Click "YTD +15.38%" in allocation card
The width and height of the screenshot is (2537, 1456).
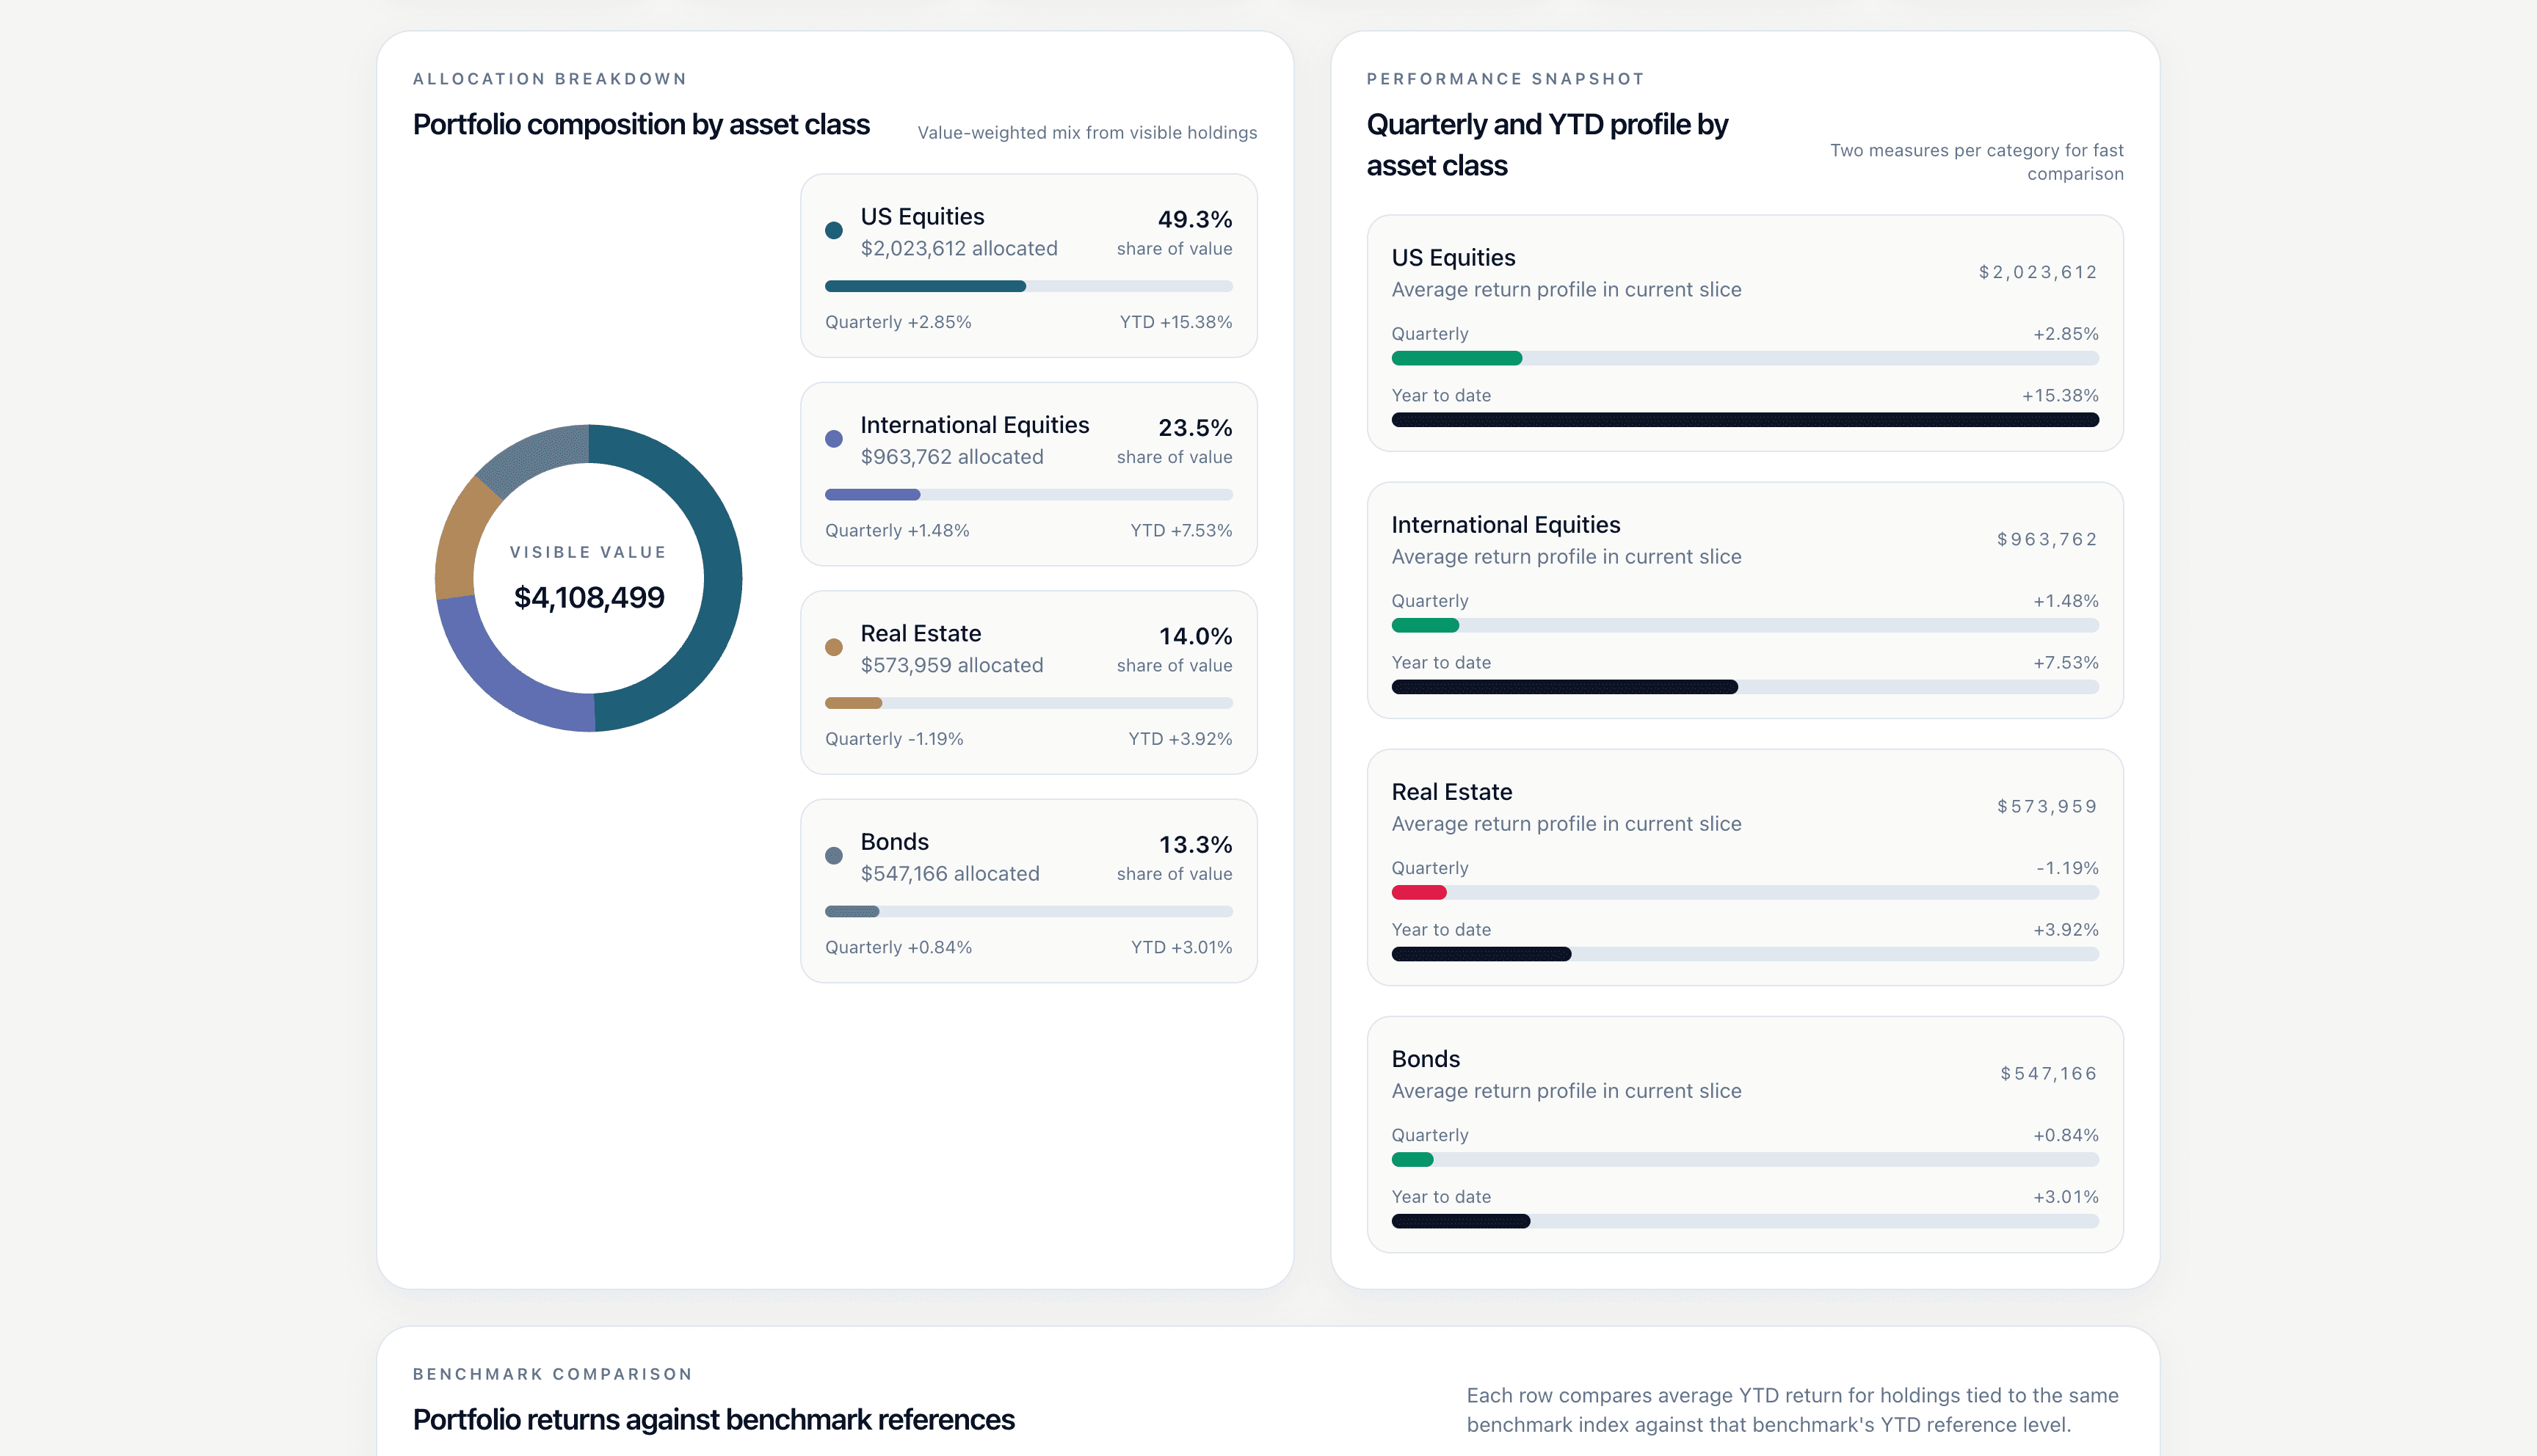point(1175,322)
